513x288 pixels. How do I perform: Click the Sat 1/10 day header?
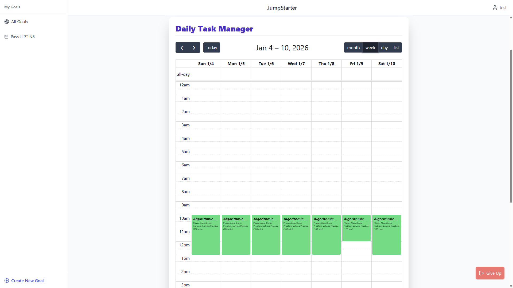[386, 63]
